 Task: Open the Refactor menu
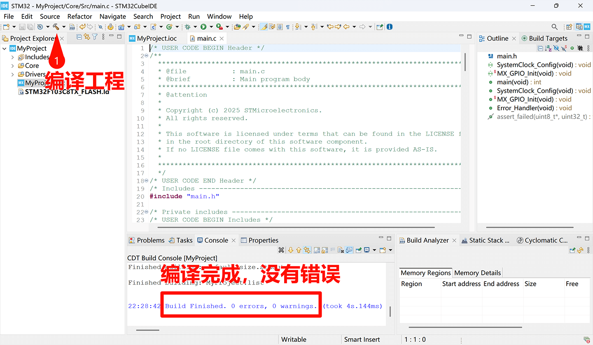point(79,16)
